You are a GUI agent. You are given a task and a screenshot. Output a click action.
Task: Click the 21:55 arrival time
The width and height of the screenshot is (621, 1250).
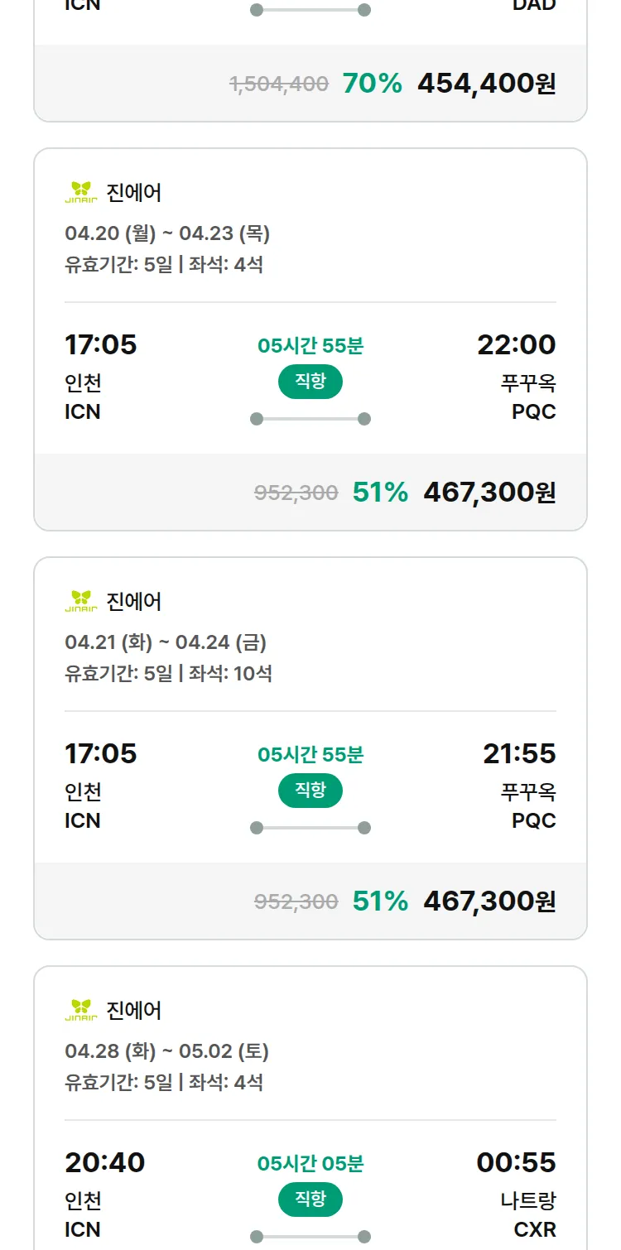pyautogui.click(x=519, y=753)
